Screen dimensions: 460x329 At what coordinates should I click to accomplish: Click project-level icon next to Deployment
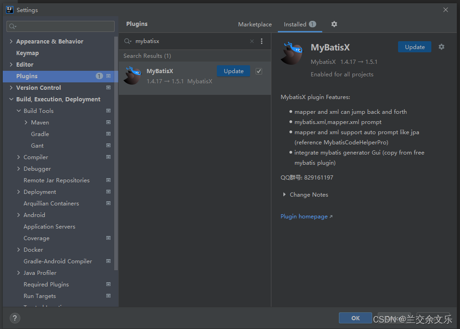(x=108, y=192)
